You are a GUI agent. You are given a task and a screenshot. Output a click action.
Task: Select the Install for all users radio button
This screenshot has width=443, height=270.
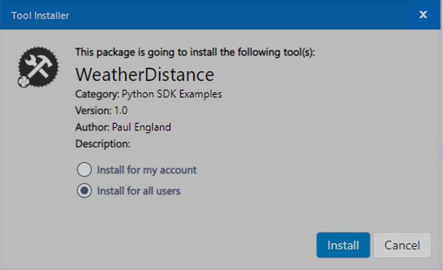(x=84, y=191)
